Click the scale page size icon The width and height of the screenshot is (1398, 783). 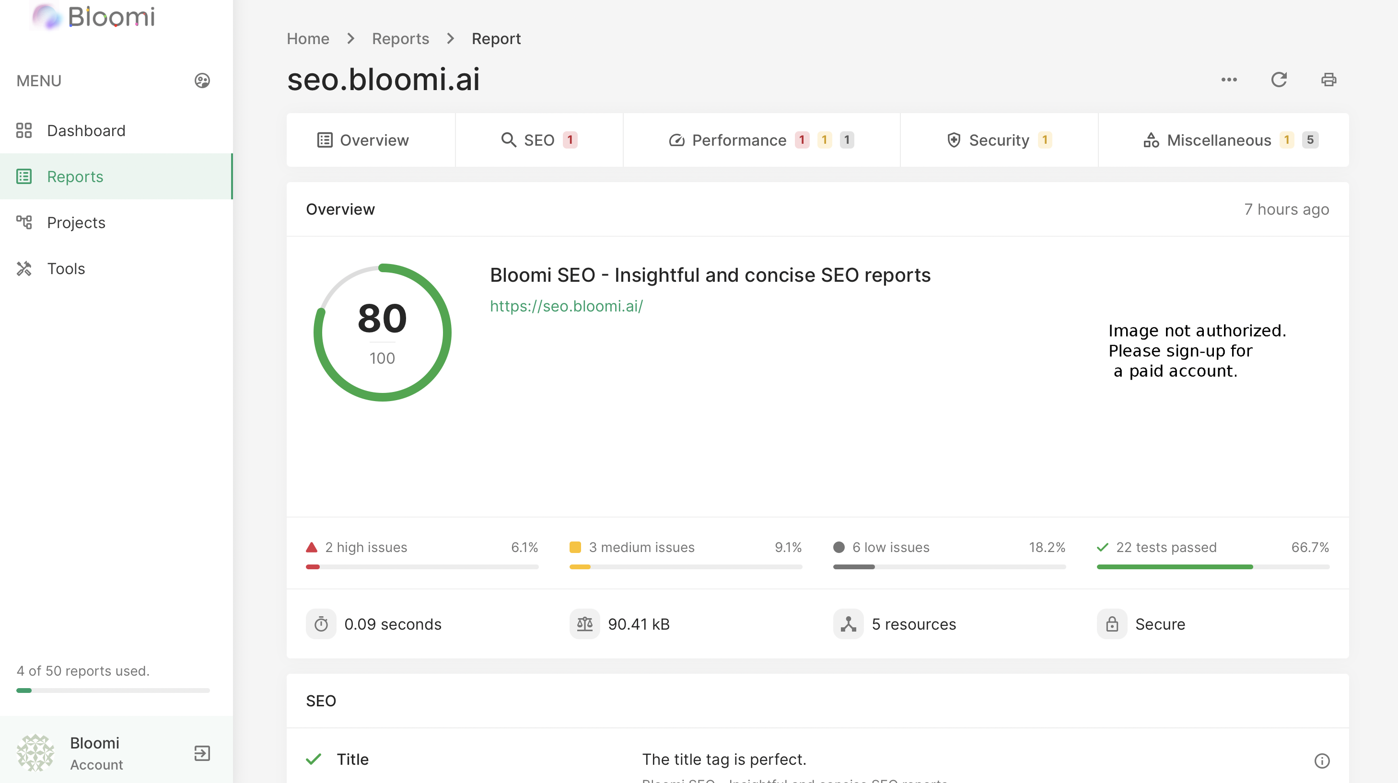pyautogui.click(x=584, y=624)
